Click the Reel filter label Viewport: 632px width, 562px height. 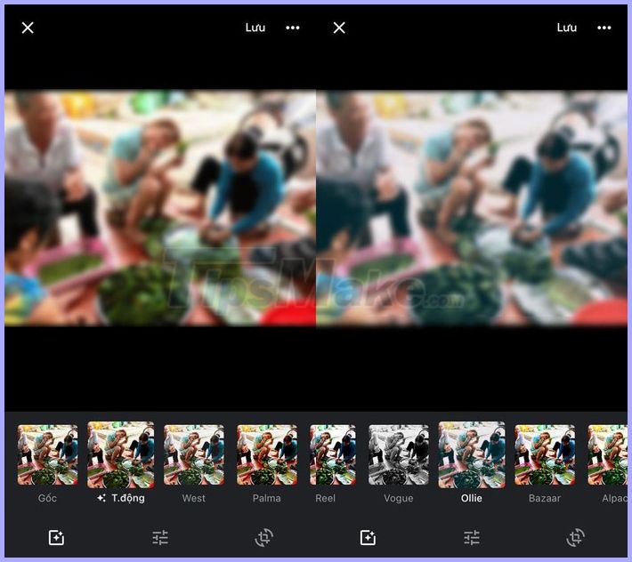point(325,498)
